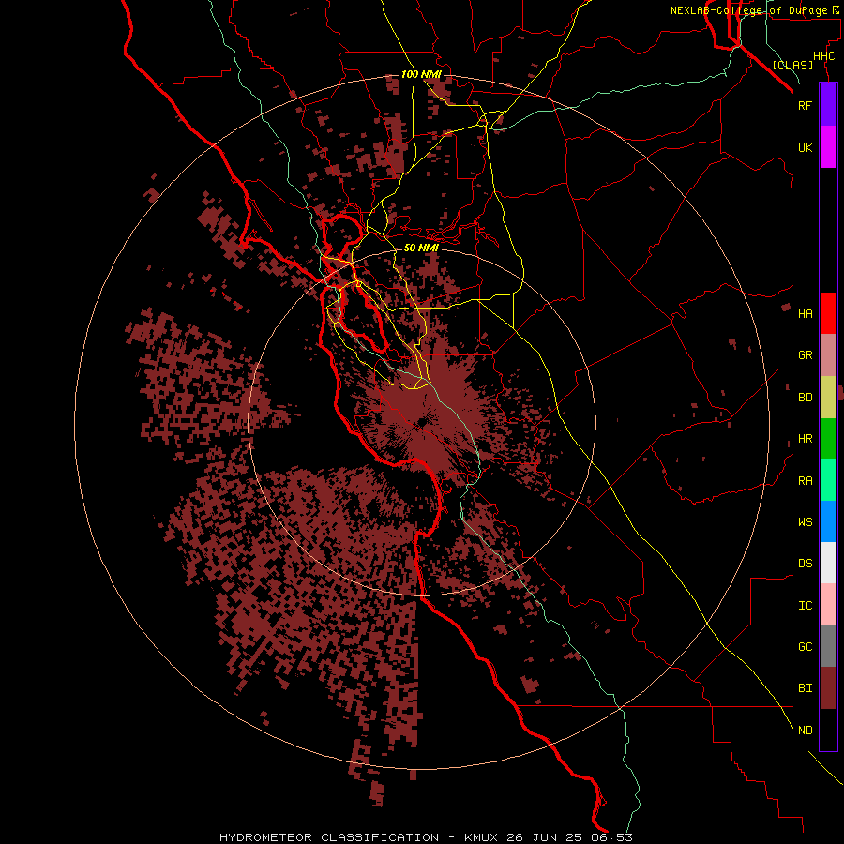Screen dimensions: 844x844
Task: Choose the white DS legend swatch
Action: point(828,563)
